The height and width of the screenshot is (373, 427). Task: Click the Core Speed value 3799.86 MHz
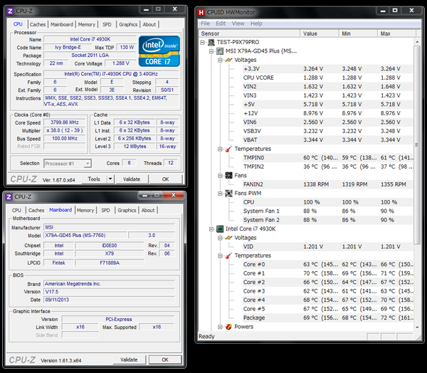pyautogui.click(x=65, y=122)
